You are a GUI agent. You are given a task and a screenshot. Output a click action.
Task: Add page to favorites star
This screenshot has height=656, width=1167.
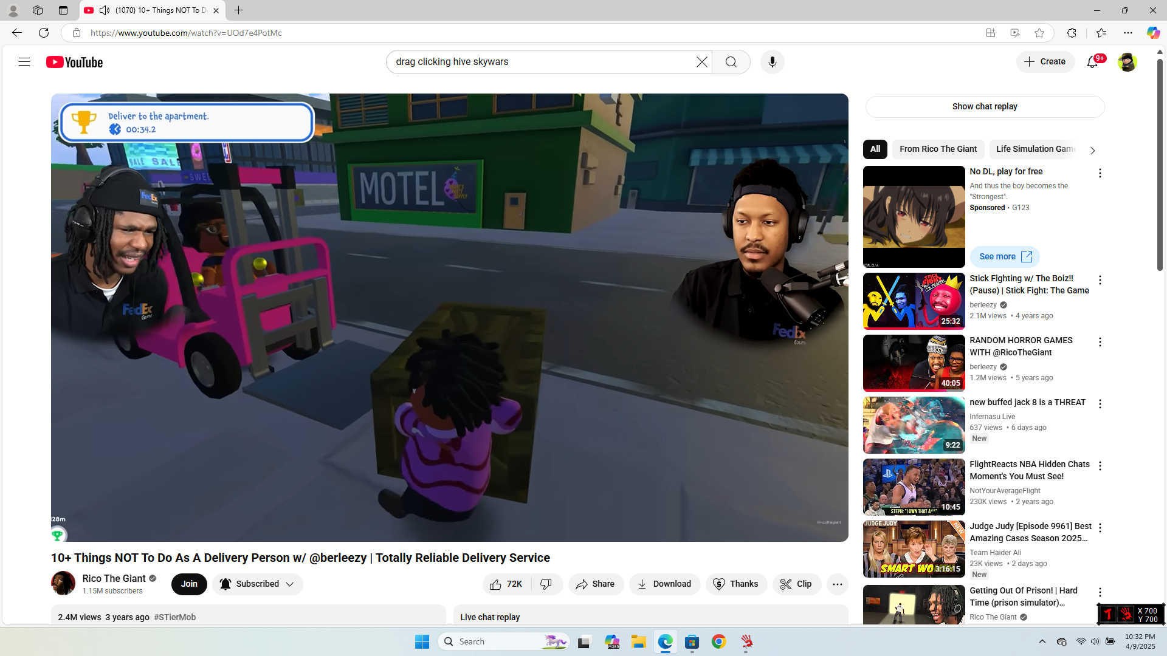click(x=1039, y=33)
